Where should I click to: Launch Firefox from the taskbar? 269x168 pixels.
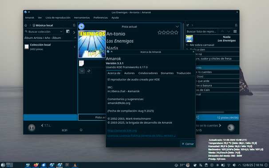[36, 165]
